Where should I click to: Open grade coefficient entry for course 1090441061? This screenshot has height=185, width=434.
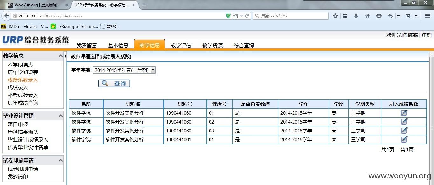click(404, 139)
